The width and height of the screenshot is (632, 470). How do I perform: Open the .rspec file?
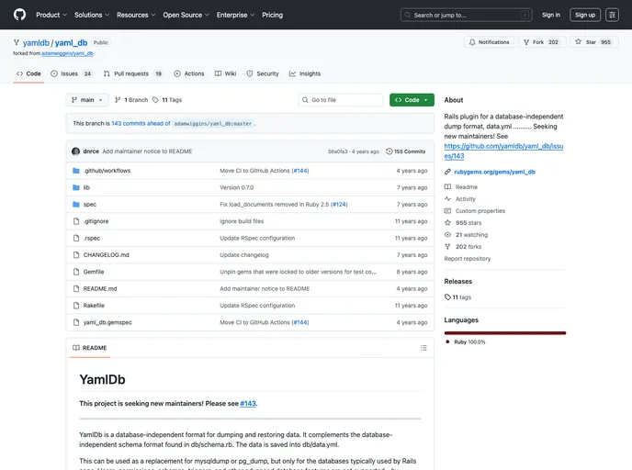pyautogui.click(x=92, y=239)
